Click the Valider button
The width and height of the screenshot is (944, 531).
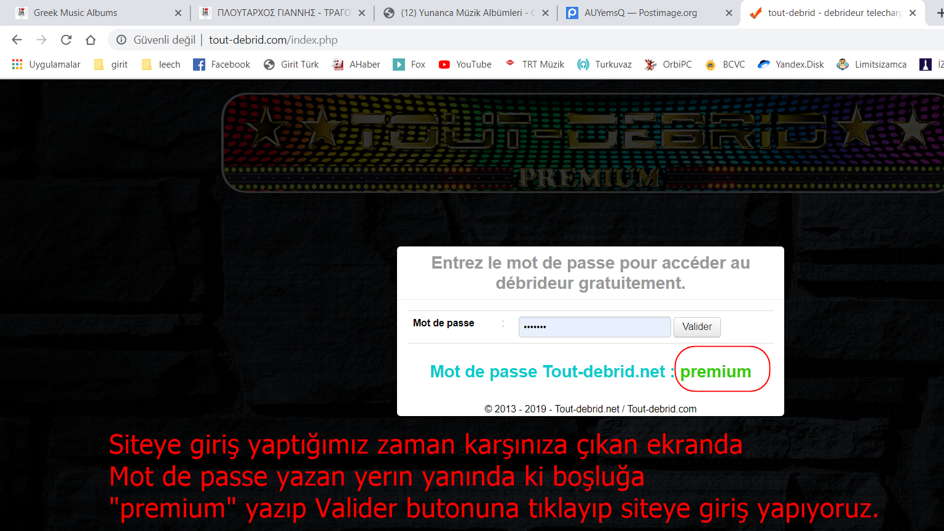coord(697,327)
